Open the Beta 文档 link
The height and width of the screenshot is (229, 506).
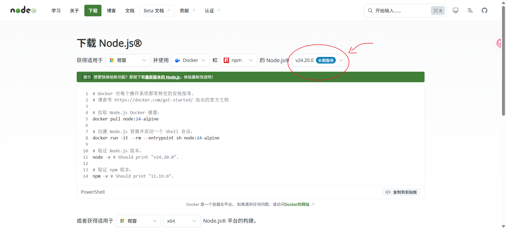click(157, 11)
